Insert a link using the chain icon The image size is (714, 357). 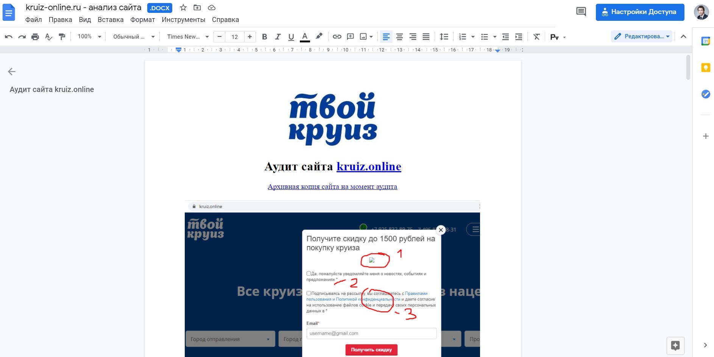click(337, 36)
